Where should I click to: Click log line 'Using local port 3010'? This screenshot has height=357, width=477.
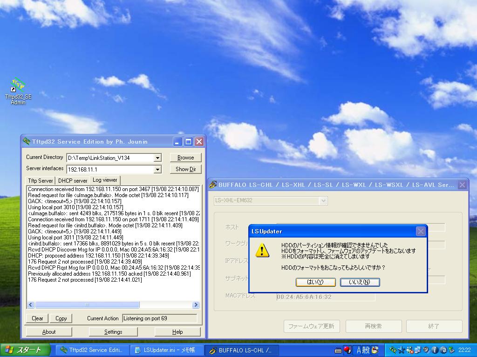point(75,207)
